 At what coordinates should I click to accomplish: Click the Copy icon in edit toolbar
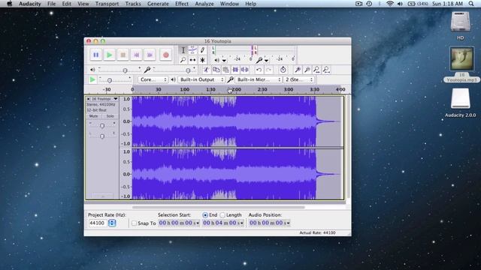click(x=216, y=70)
